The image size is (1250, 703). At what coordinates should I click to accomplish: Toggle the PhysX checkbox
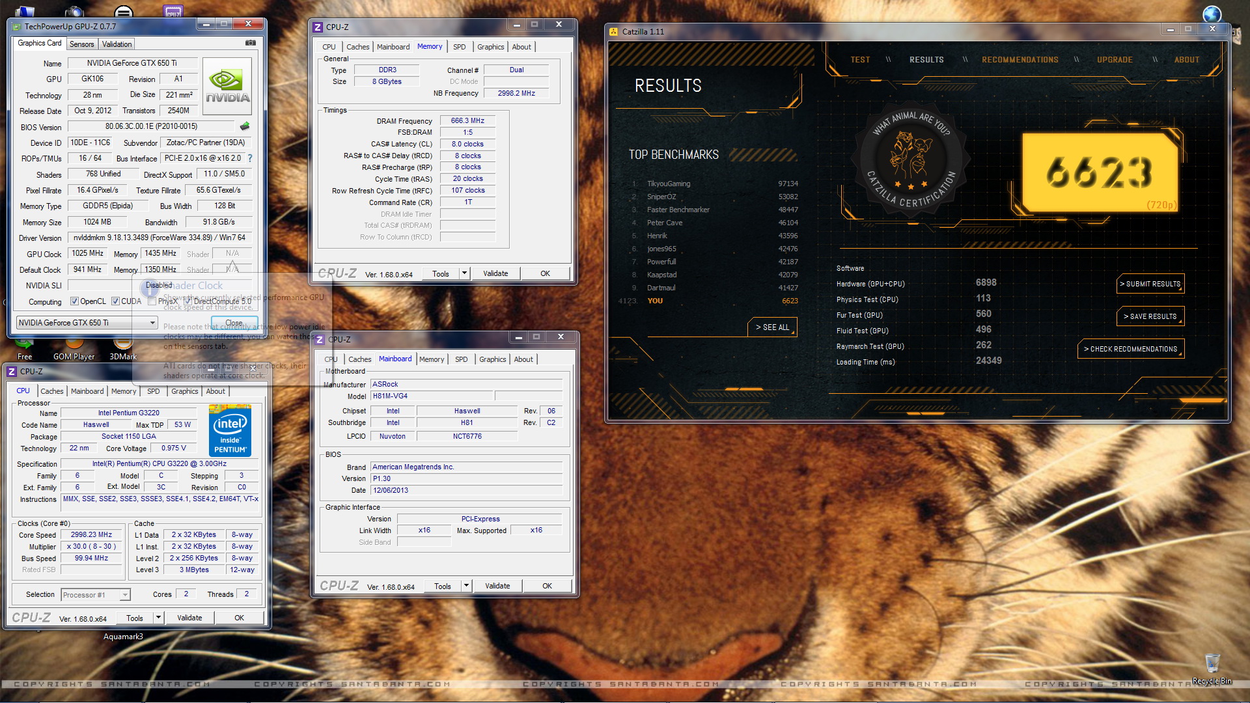(152, 301)
